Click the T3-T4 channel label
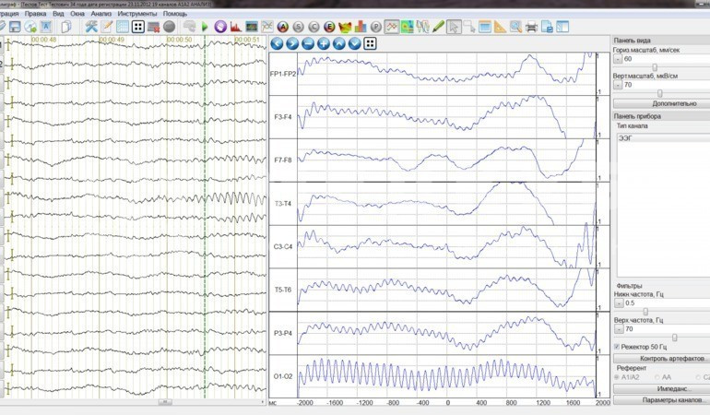This screenshot has height=415, width=710. tap(283, 204)
